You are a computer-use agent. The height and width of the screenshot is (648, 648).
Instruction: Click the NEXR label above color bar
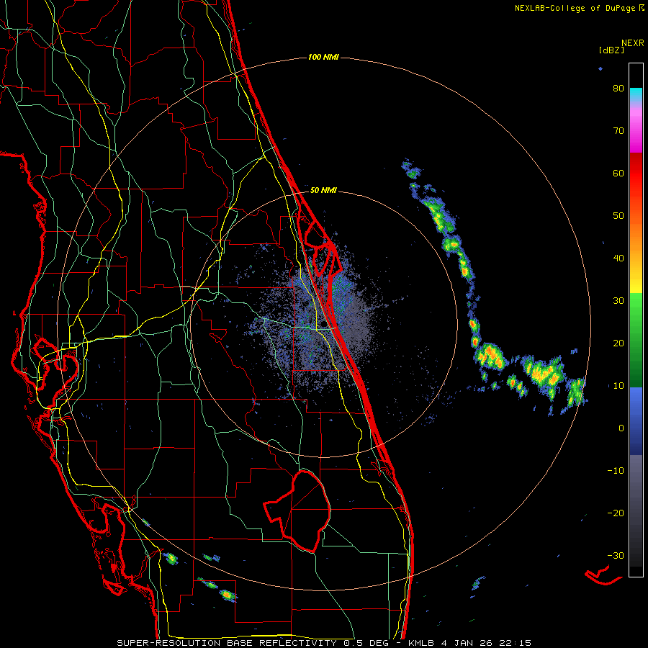pos(633,43)
